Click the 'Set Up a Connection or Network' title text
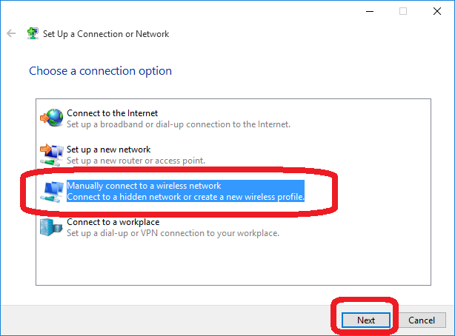Image resolution: width=455 pixels, height=336 pixels. (x=106, y=34)
